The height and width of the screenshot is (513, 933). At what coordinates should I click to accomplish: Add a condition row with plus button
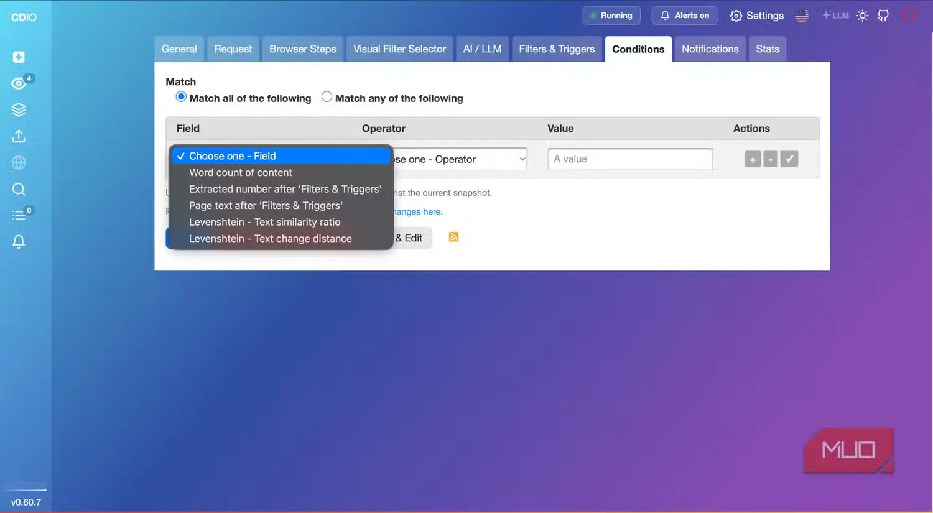(x=753, y=160)
